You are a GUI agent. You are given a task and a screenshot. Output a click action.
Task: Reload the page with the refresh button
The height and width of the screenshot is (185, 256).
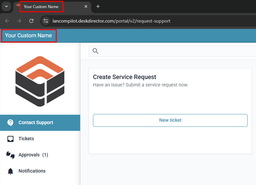coord(31,21)
